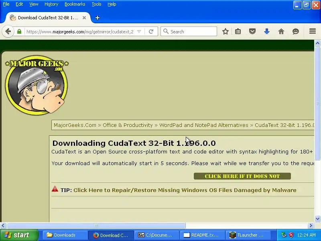
Task: Open the Edit menu
Action: point(19,4)
